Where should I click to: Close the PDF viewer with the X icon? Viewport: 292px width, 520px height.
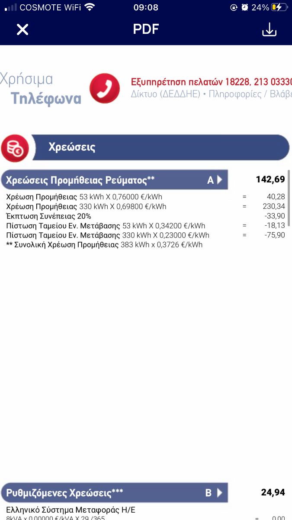[x=22, y=29]
